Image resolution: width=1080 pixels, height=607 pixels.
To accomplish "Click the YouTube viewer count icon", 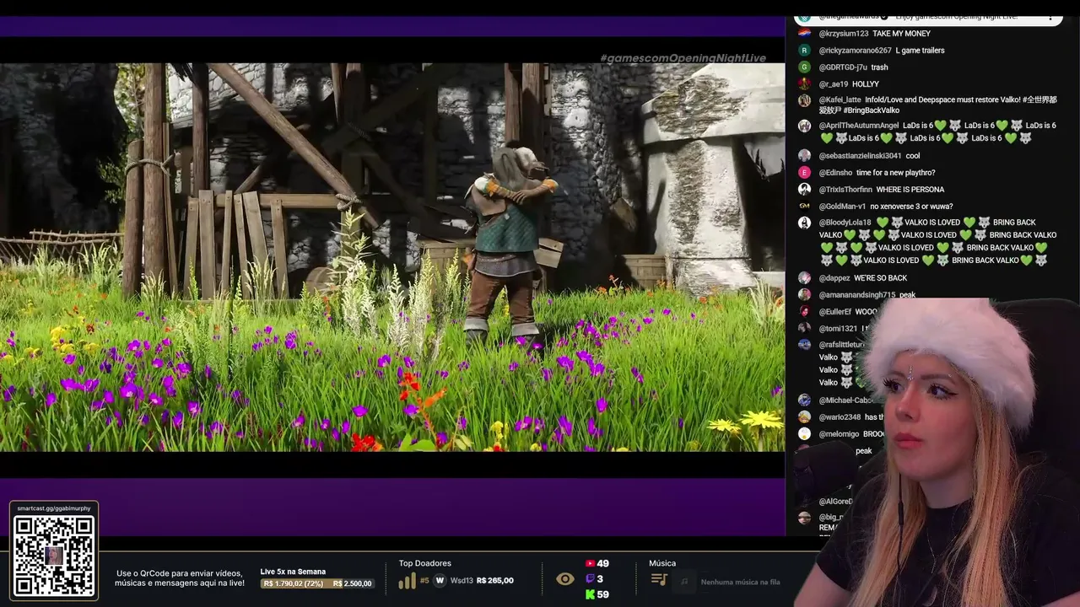I will click(x=590, y=563).
